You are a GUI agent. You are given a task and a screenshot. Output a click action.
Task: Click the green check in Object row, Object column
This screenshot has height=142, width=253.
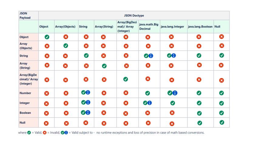pyautogui.click(x=47, y=37)
